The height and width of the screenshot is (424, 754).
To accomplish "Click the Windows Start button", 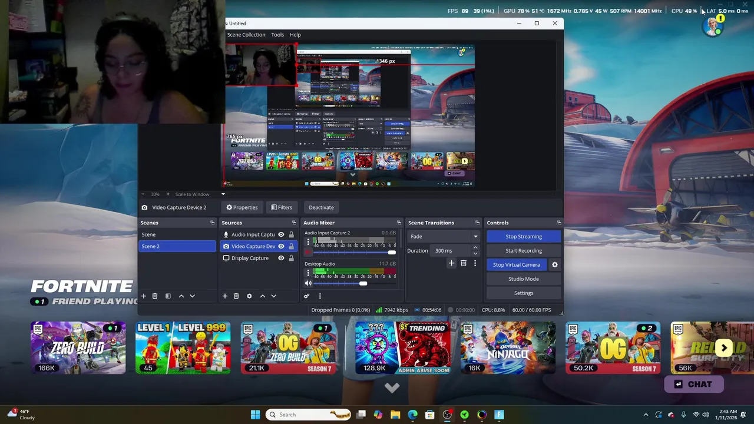I will click(x=255, y=415).
